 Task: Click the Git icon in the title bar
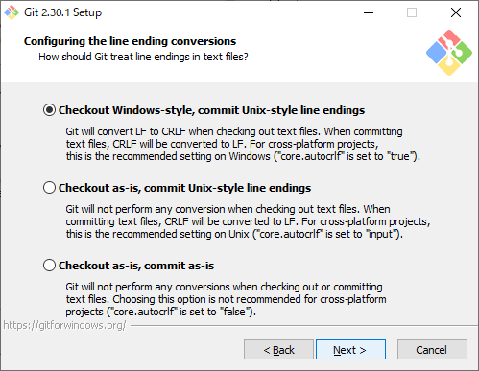[12, 12]
